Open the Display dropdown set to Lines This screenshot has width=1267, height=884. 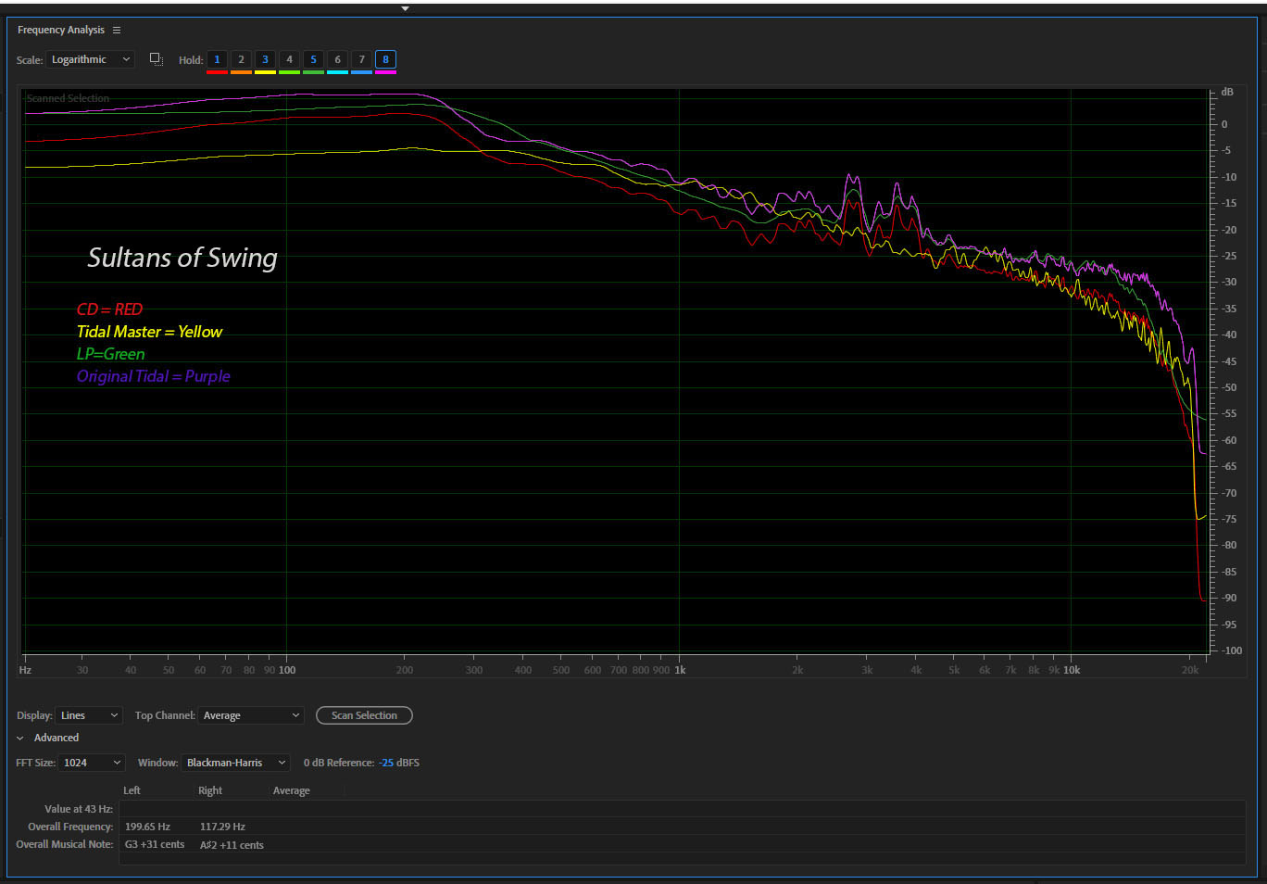point(89,715)
